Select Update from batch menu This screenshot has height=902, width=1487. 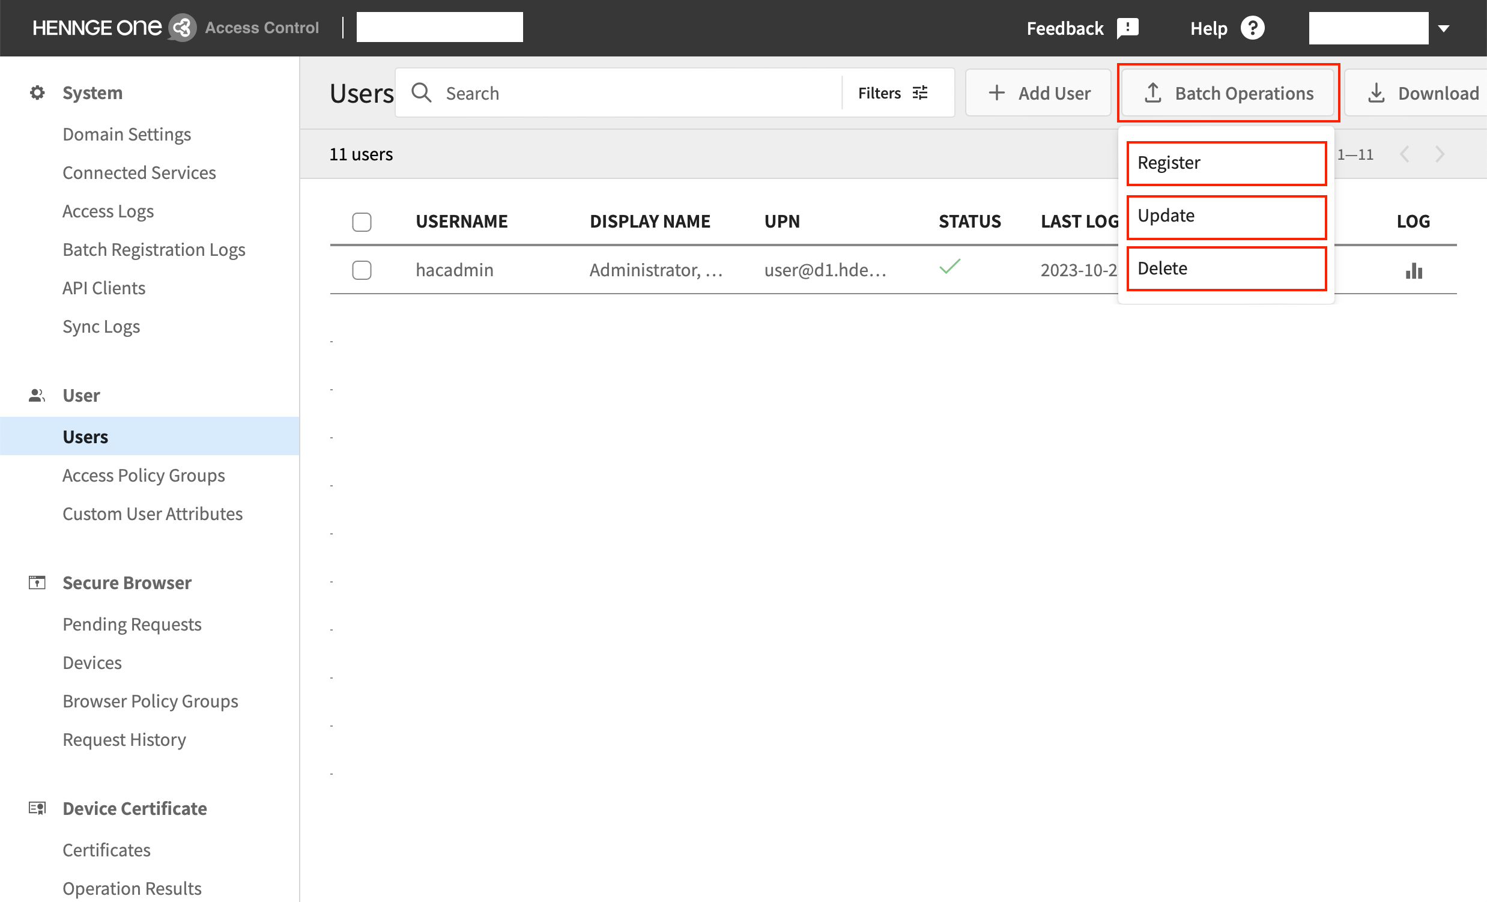click(1226, 216)
